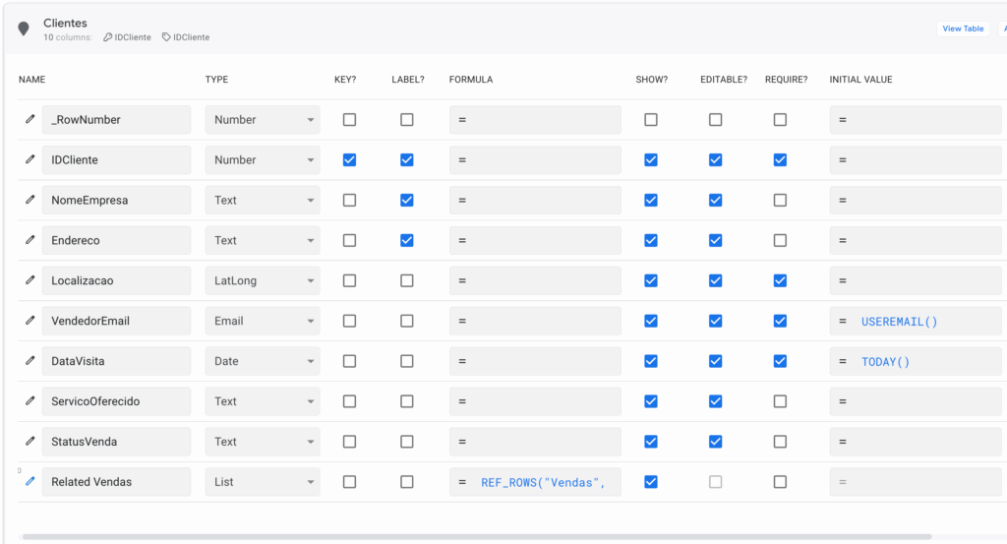Screen dimensions: 1007x544
Task: Toggle LABEL checkbox for Endereco
Action: tap(407, 240)
